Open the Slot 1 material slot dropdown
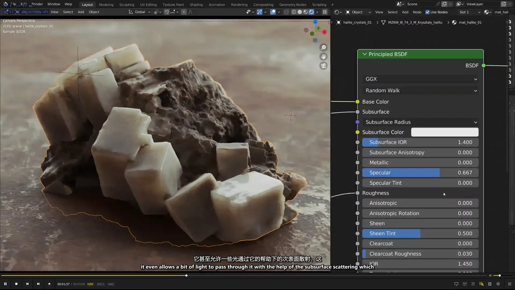This screenshot has height=290, width=515. [x=469, y=12]
